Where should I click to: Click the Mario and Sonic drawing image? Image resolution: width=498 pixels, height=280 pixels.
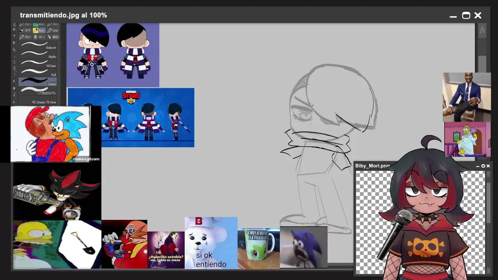(x=51, y=134)
